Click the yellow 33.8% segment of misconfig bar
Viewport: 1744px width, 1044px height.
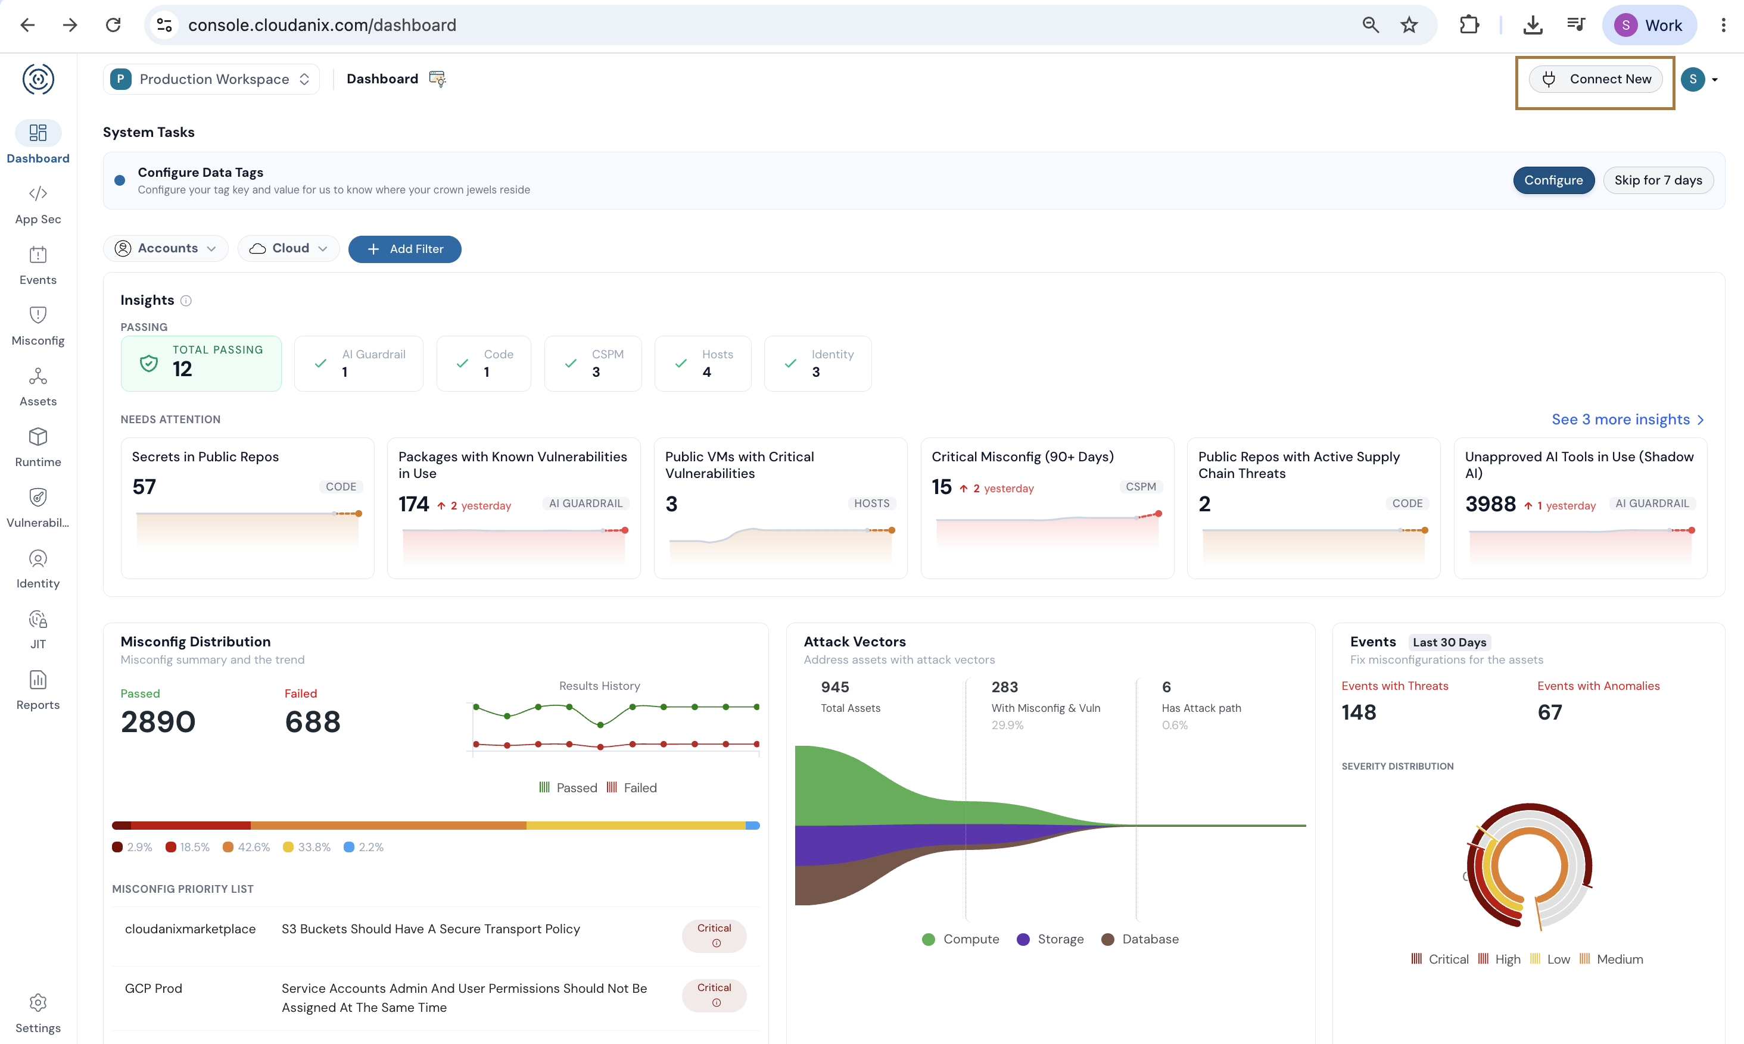(636, 825)
